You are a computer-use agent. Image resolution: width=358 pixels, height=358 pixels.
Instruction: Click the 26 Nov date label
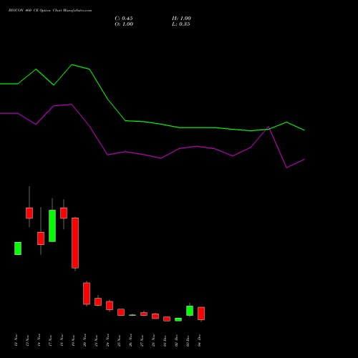pos(130,340)
